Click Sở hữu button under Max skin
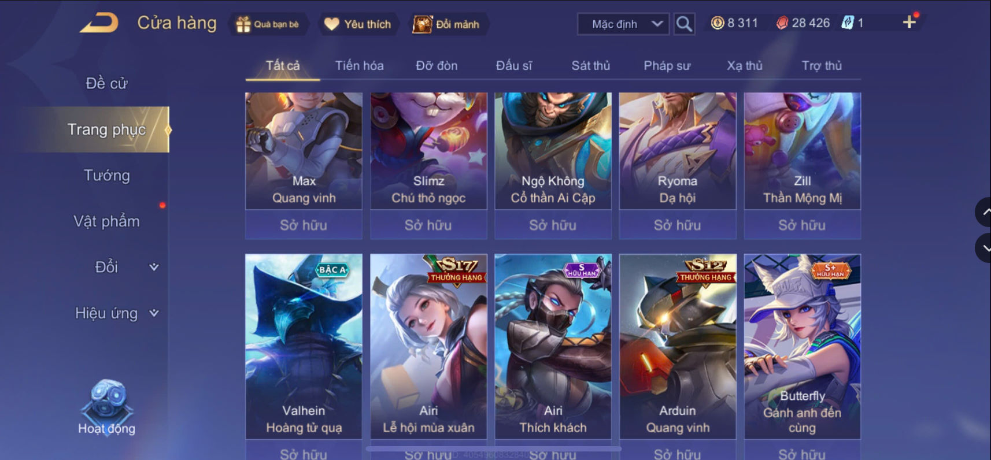The height and width of the screenshot is (460, 991). (304, 225)
